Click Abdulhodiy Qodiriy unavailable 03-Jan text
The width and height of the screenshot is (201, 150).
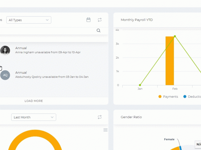52,77
